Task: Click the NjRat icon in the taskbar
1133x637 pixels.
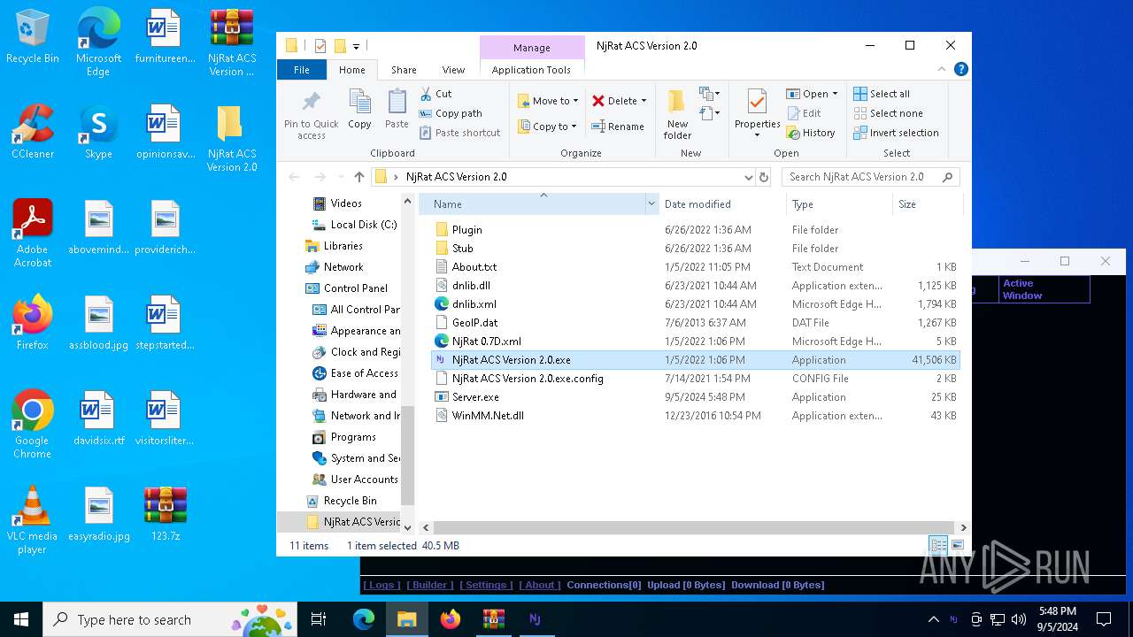Action: [x=535, y=619]
